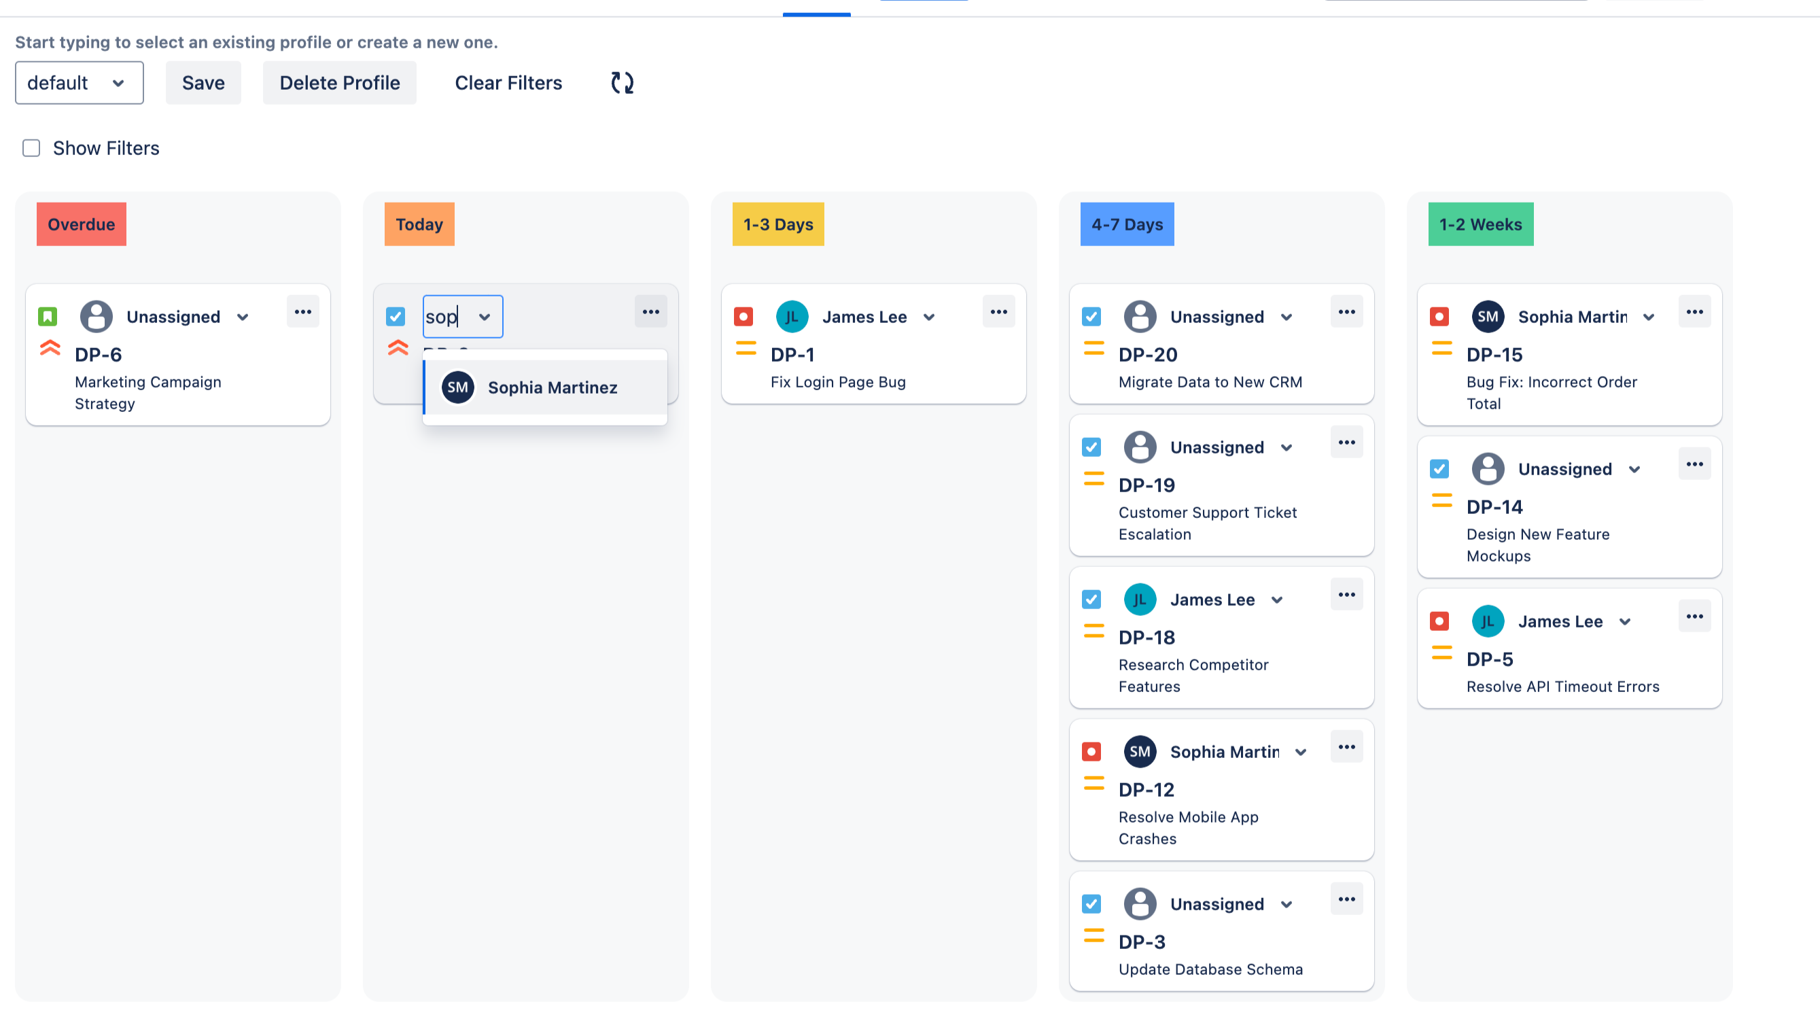Image resolution: width=1820 pixels, height=1036 pixels.
Task: Open the ellipsis menu on card DP-3
Action: coord(1346,898)
